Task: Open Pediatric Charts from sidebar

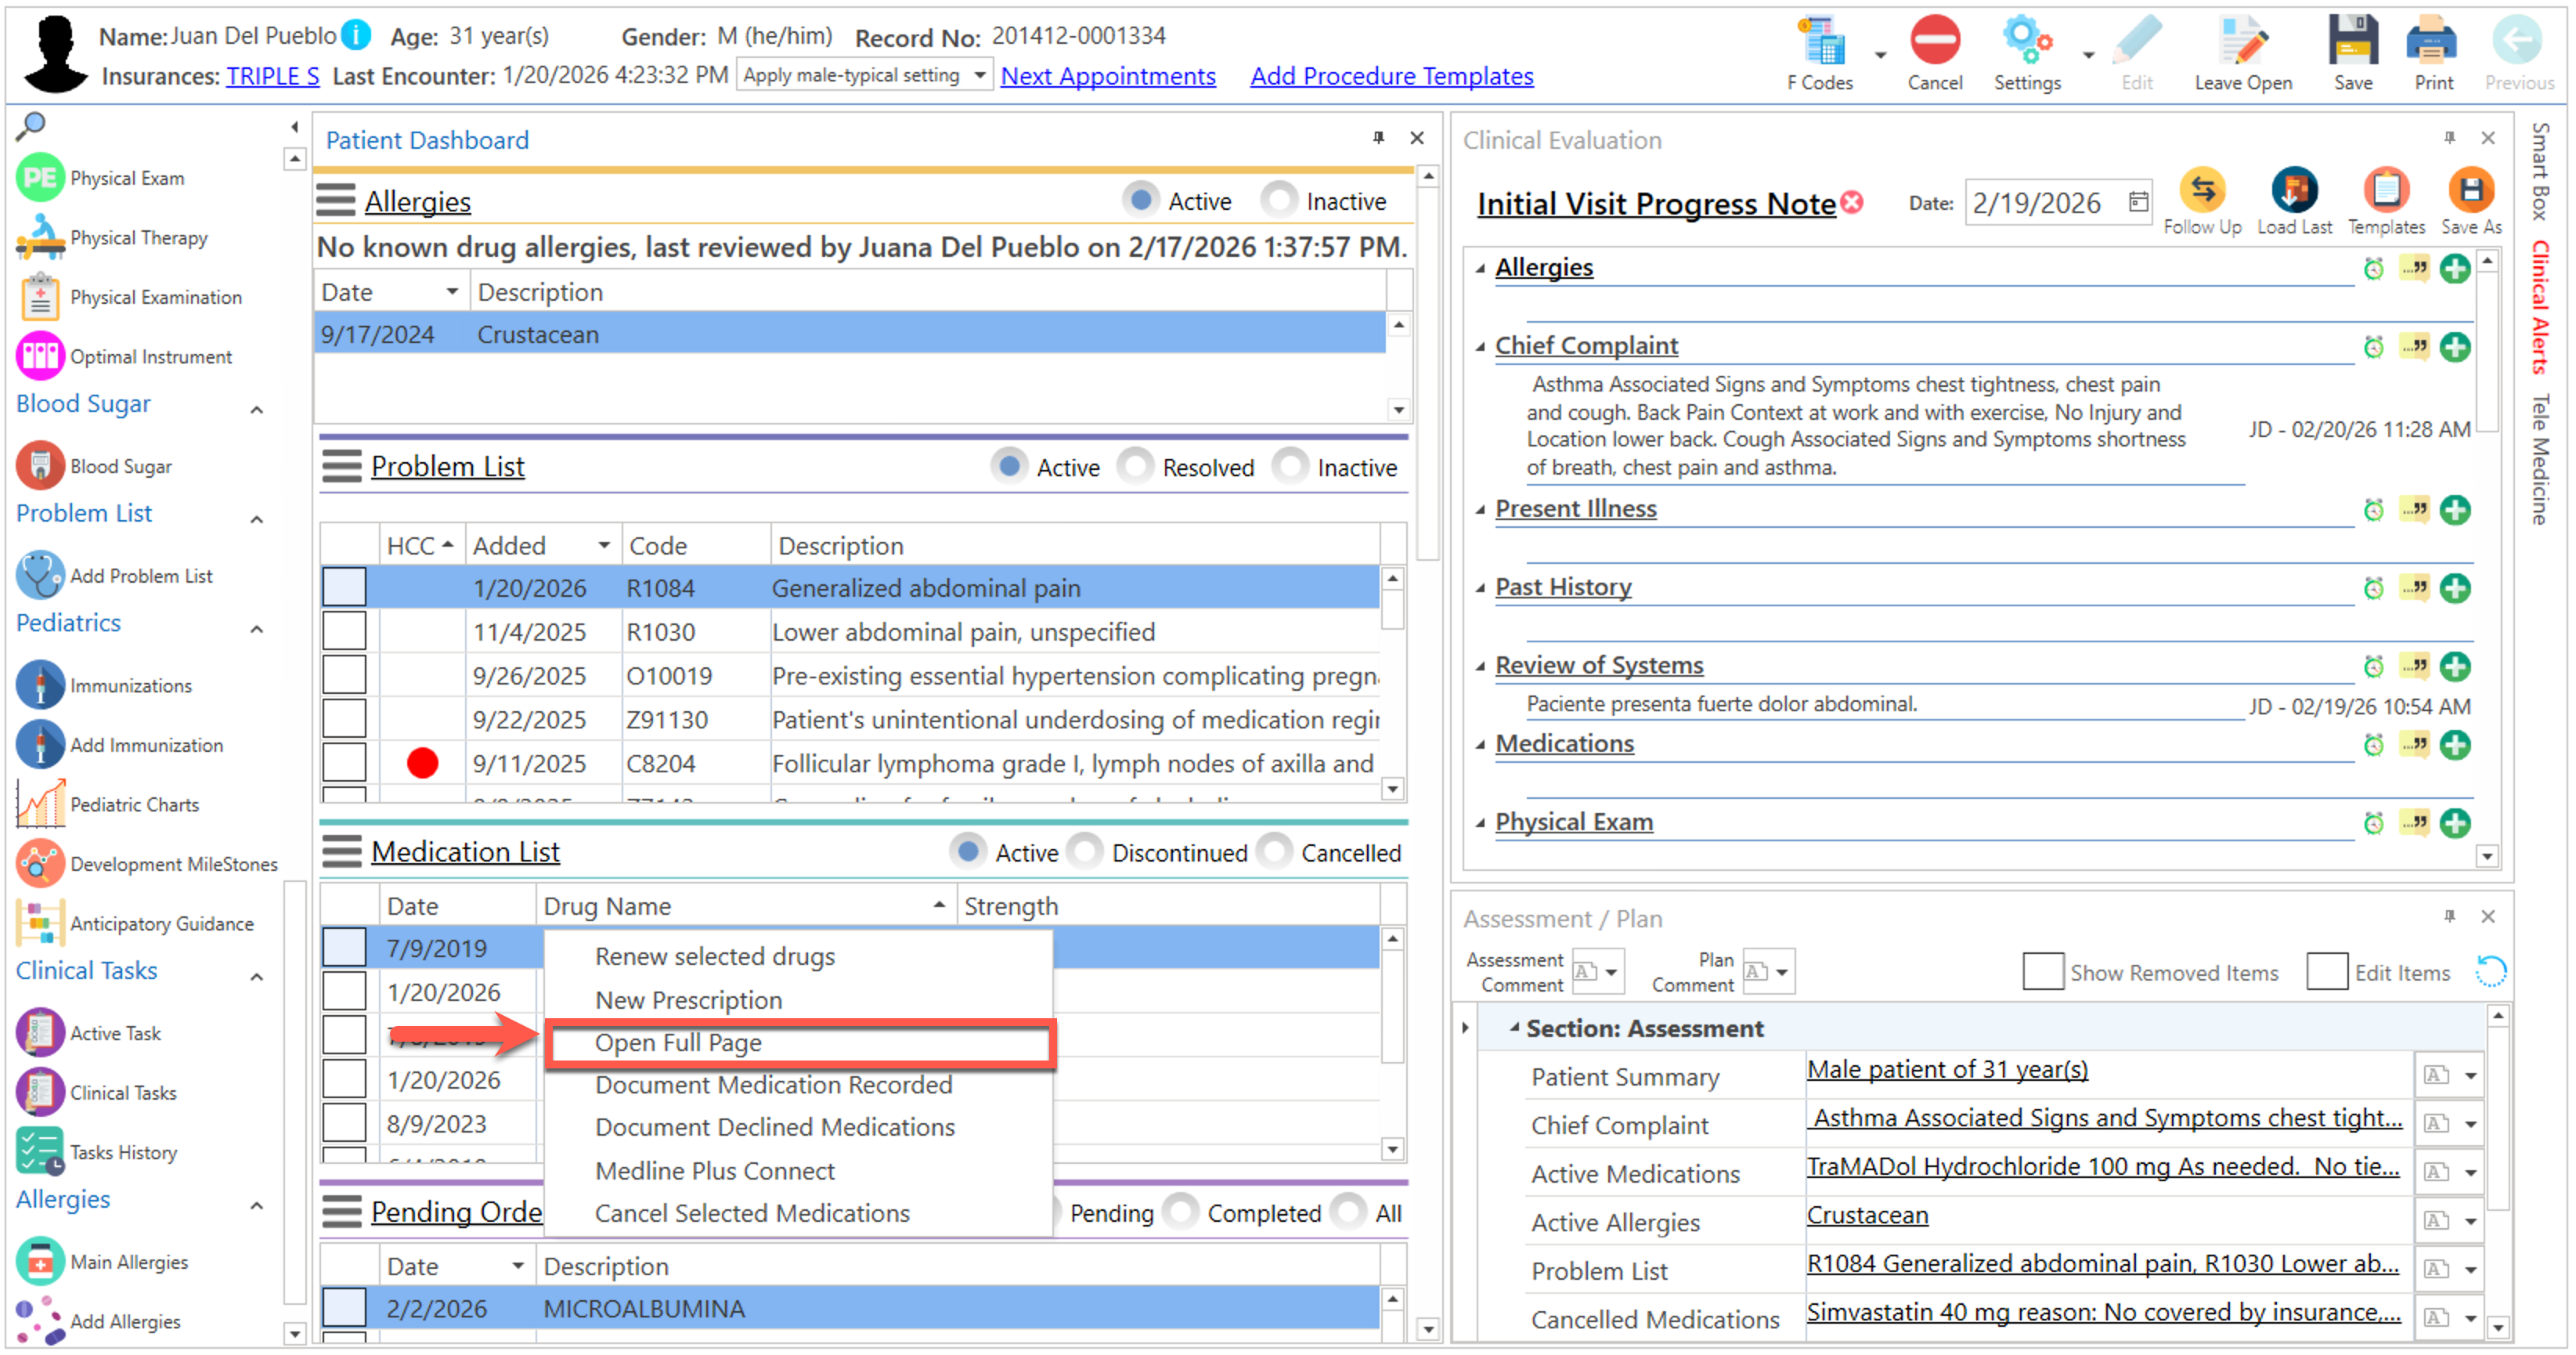Action: point(134,805)
